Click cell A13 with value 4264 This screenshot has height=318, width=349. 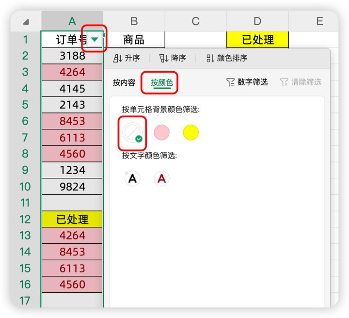click(x=72, y=236)
